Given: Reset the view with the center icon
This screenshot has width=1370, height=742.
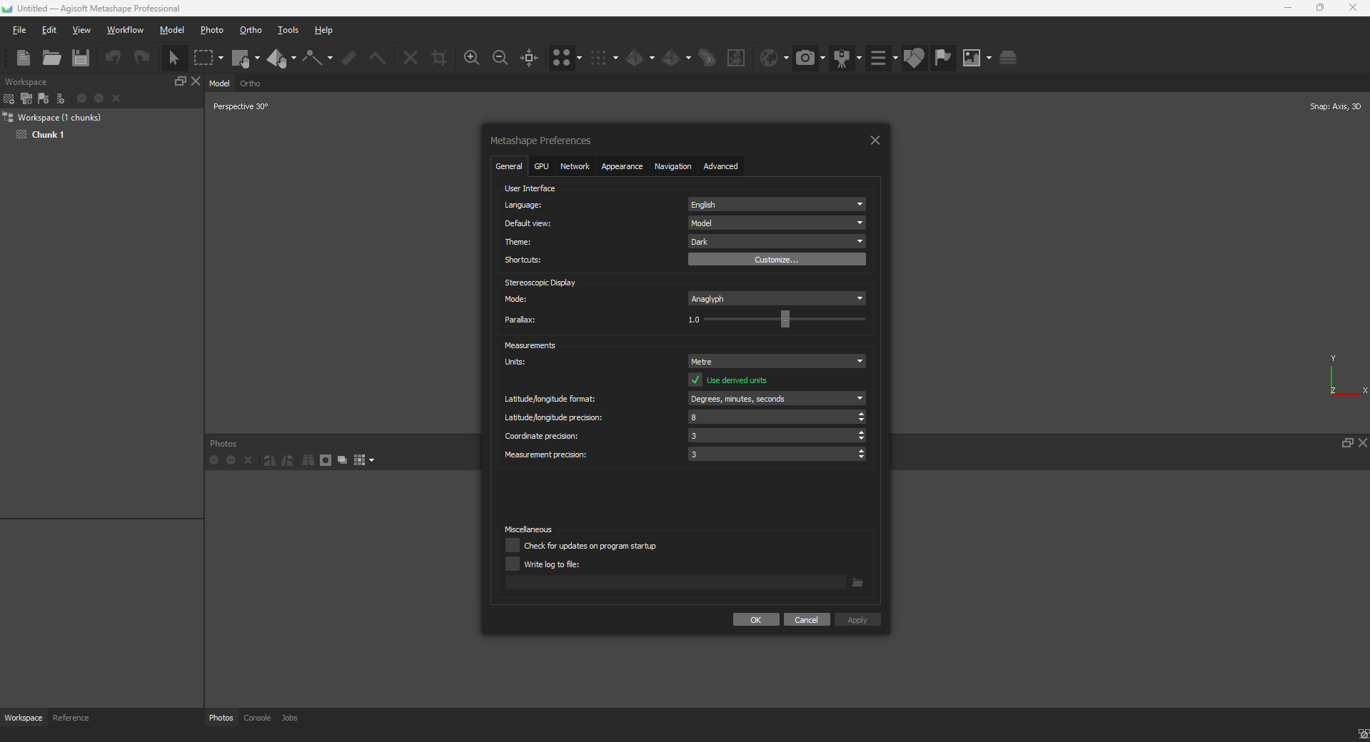Looking at the screenshot, I should 529,58.
